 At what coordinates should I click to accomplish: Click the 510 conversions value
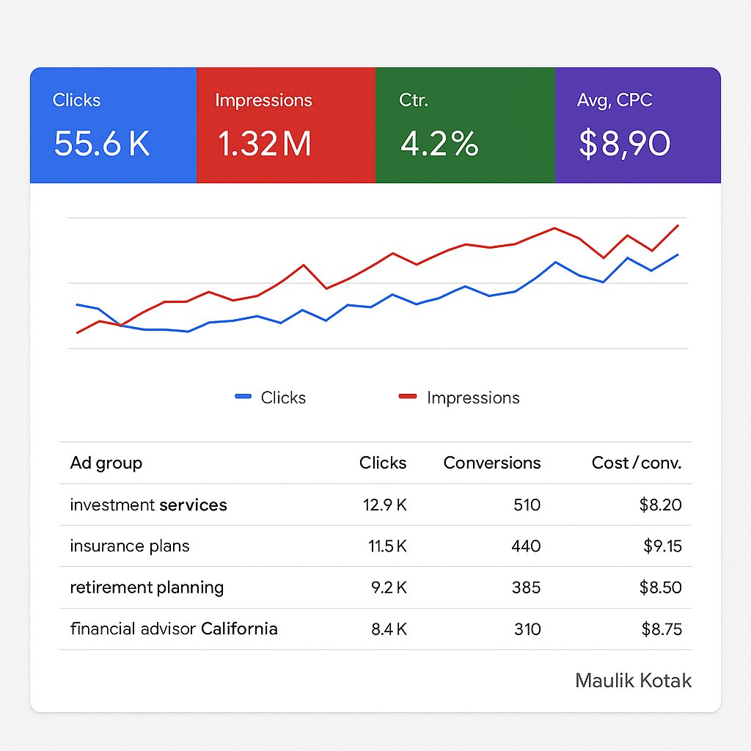[527, 505]
